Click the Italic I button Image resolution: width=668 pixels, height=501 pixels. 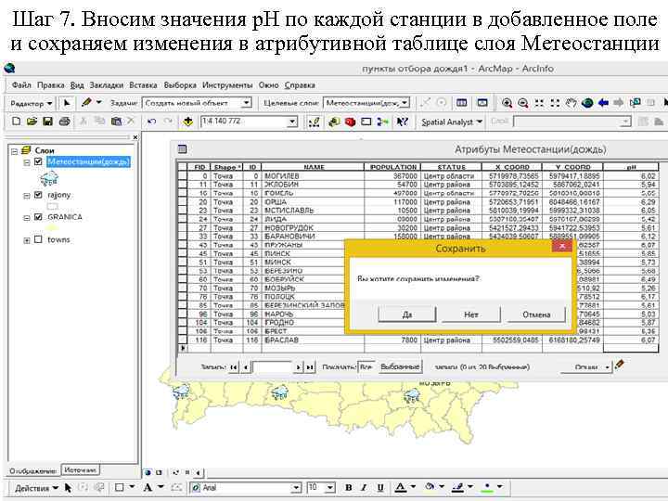tap(365, 487)
